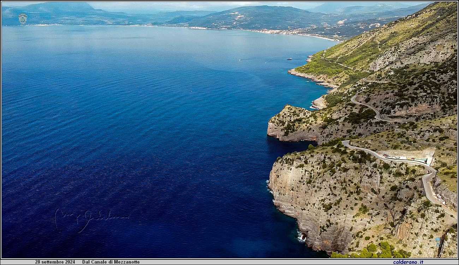Click the roadside construction area with parked vehicles
This screenshot has height=265, width=459.
(x=406, y=157)
